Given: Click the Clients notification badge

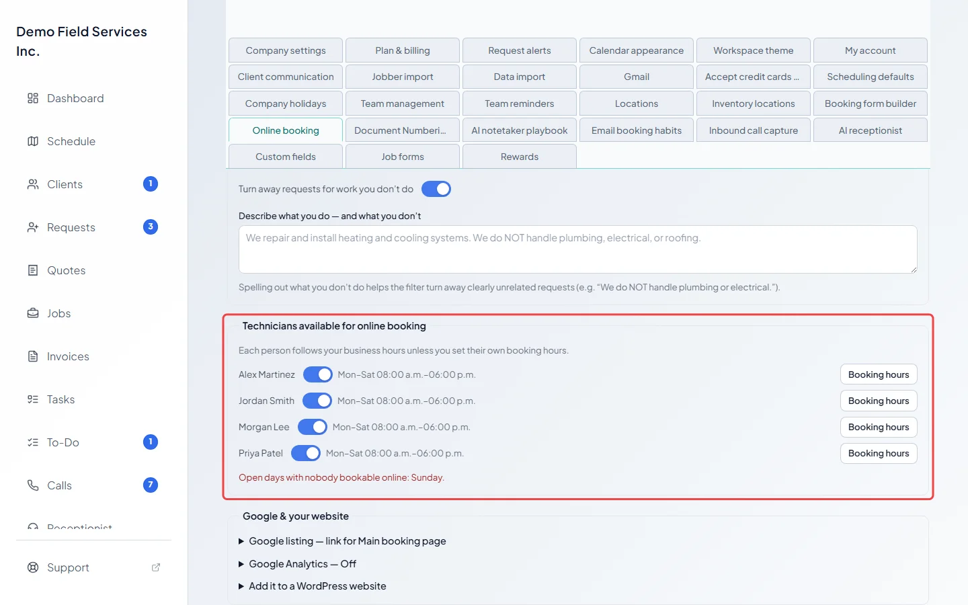Looking at the screenshot, I should click(151, 184).
